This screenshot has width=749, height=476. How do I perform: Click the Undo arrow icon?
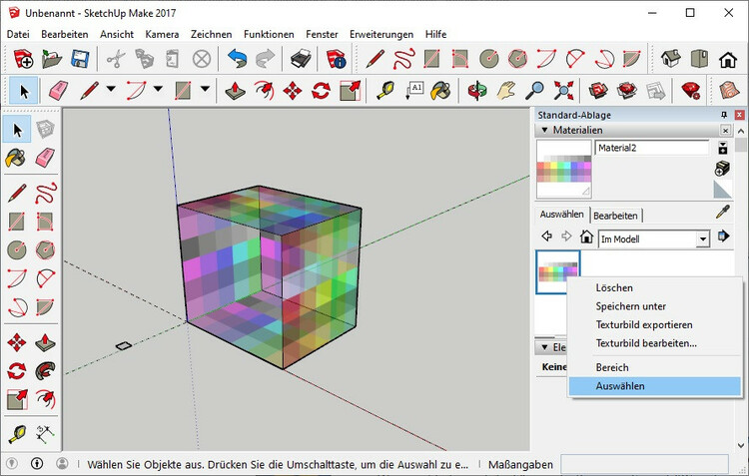[237, 59]
